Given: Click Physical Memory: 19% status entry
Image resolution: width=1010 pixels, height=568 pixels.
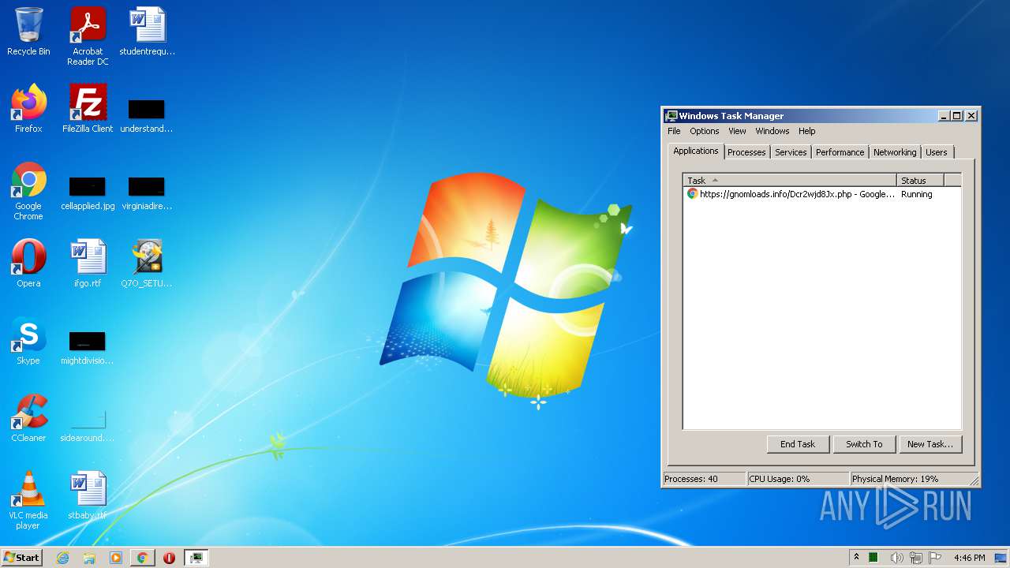Looking at the screenshot, I should 910,479.
